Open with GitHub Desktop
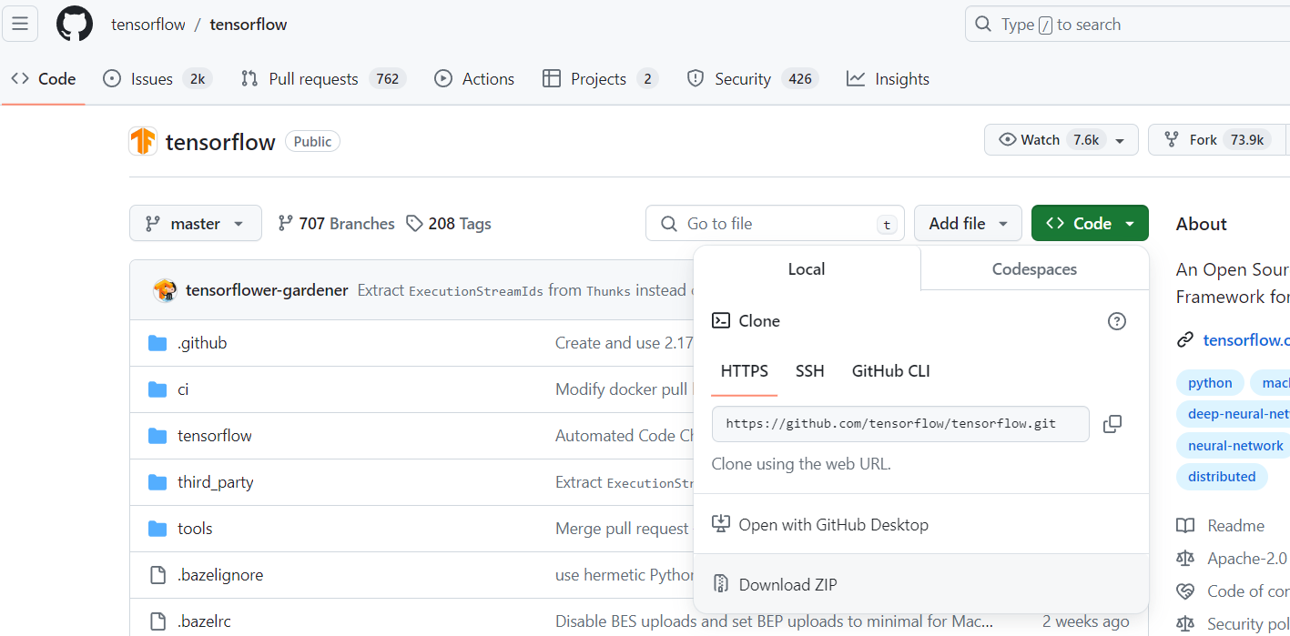Screen dimensions: 1290x636 [833, 525]
